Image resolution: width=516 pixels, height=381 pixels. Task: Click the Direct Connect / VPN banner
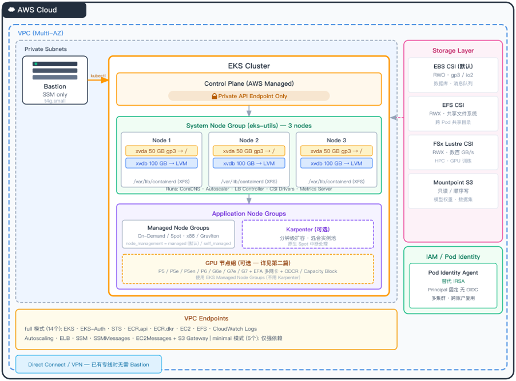(x=89, y=364)
